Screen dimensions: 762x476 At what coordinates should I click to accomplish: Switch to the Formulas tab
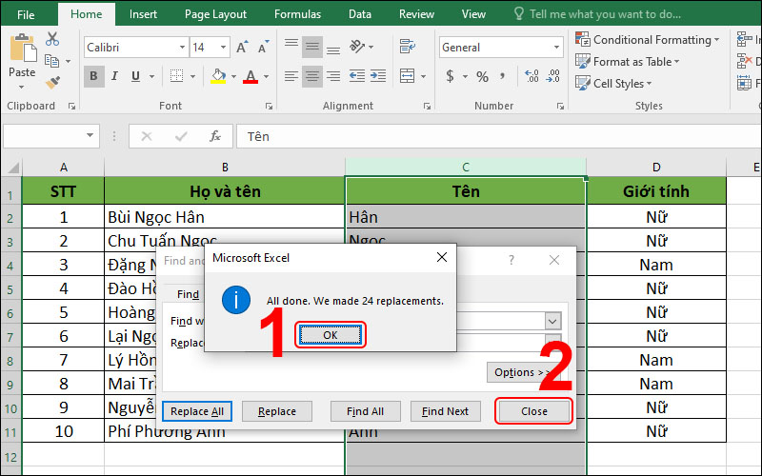coord(297,14)
